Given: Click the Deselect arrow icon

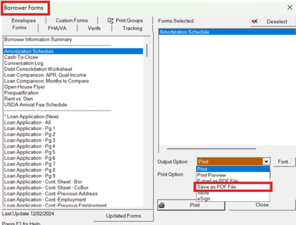Looking at the screenshot, I should point(255,21).
